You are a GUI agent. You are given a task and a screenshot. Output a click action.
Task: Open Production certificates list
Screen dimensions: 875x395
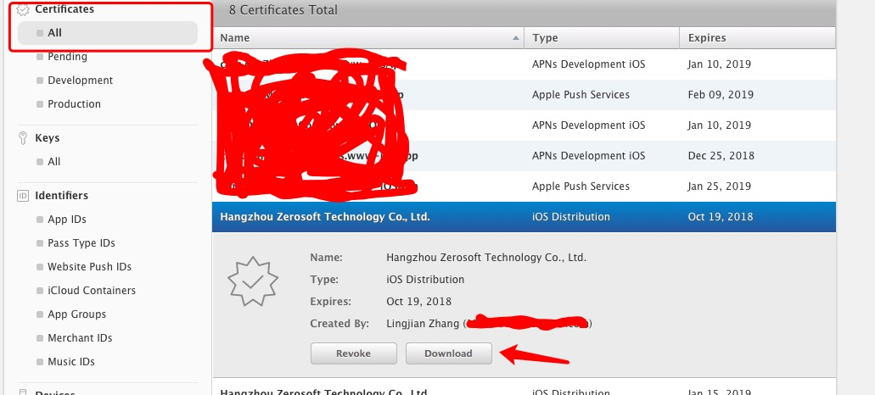(x=74, y=104)
